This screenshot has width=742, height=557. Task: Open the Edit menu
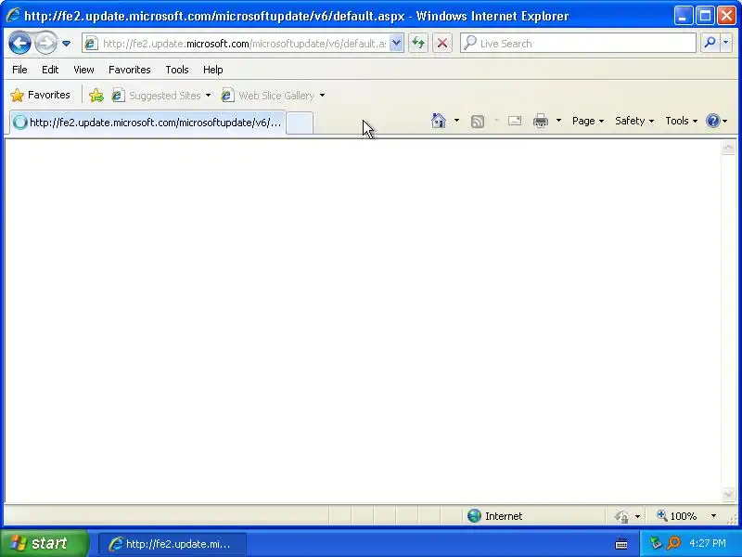click(x=50, y=70)
